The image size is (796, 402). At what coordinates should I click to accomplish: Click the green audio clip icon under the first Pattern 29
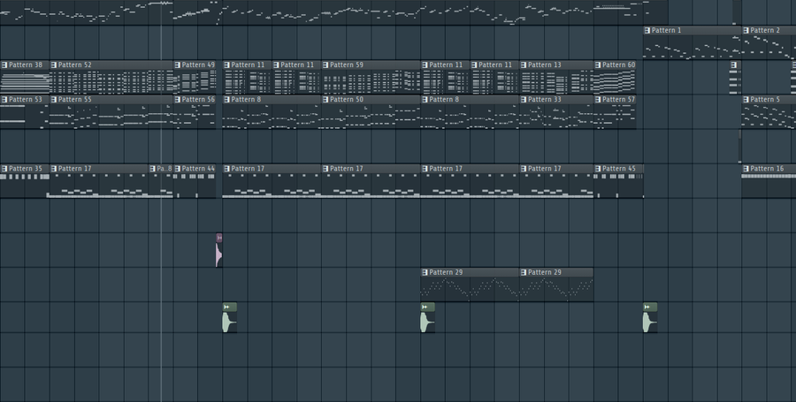pos(425,307)
